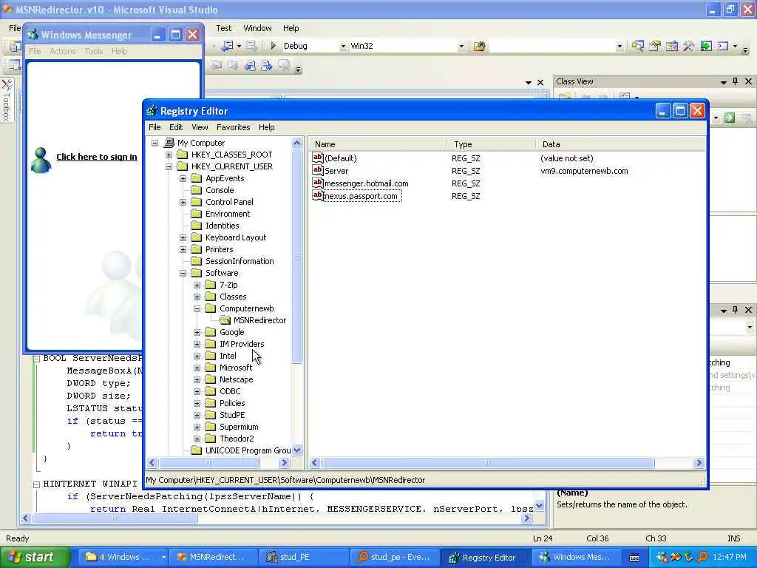Open the Windows Messenger Tools menu

pos(94,51)
